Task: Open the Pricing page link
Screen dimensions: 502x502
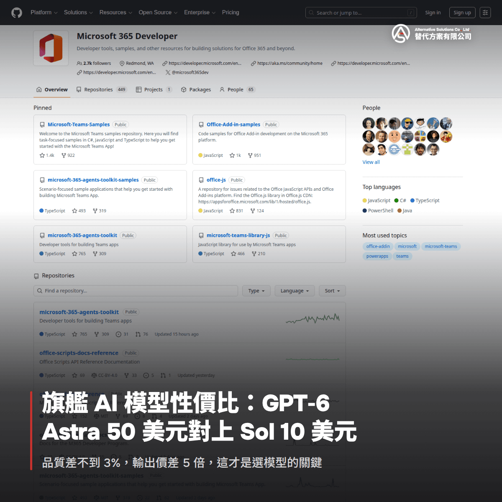Action: point(231,13)
